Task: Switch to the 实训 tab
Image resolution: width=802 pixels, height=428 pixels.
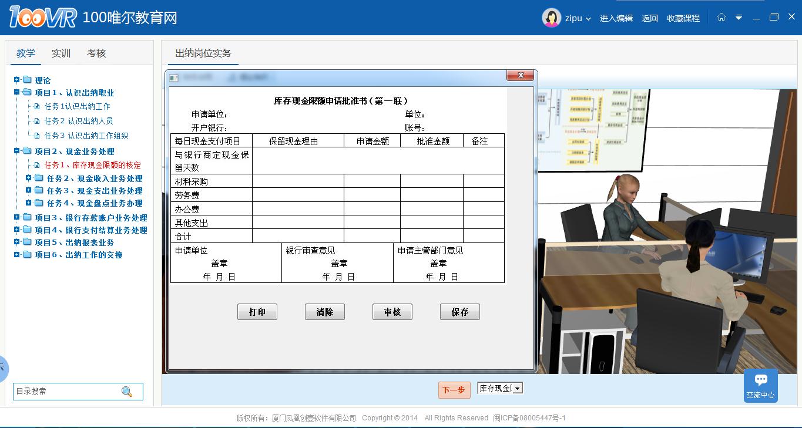Action: (61, 53)
